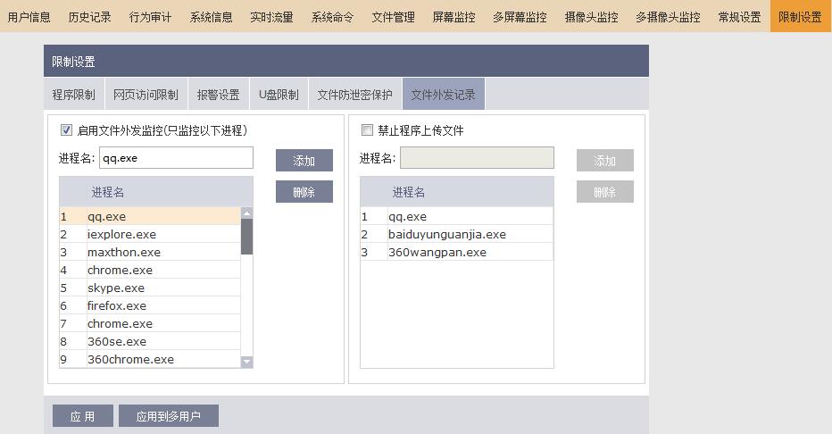Select 360chrome.exe row in the process list

click(x=130, y=359)
